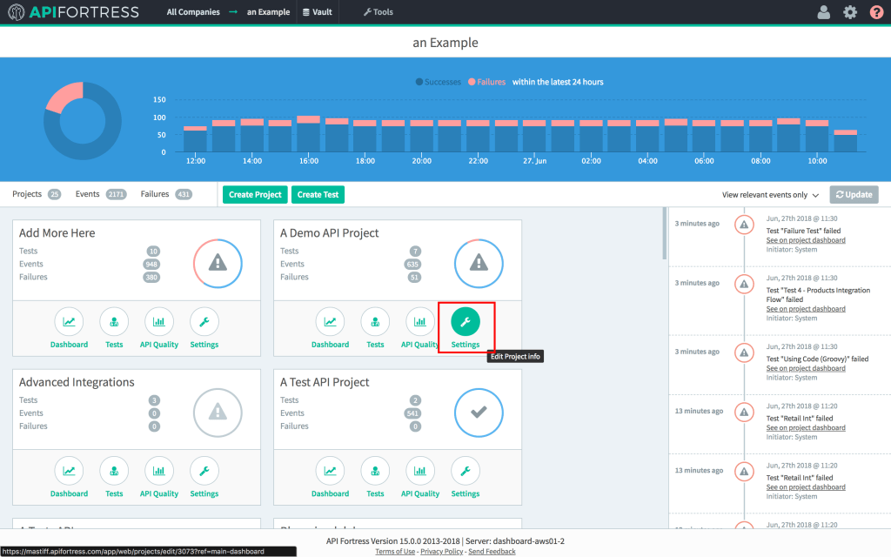Toggle Failures series in chart legend

coord(487,82)
